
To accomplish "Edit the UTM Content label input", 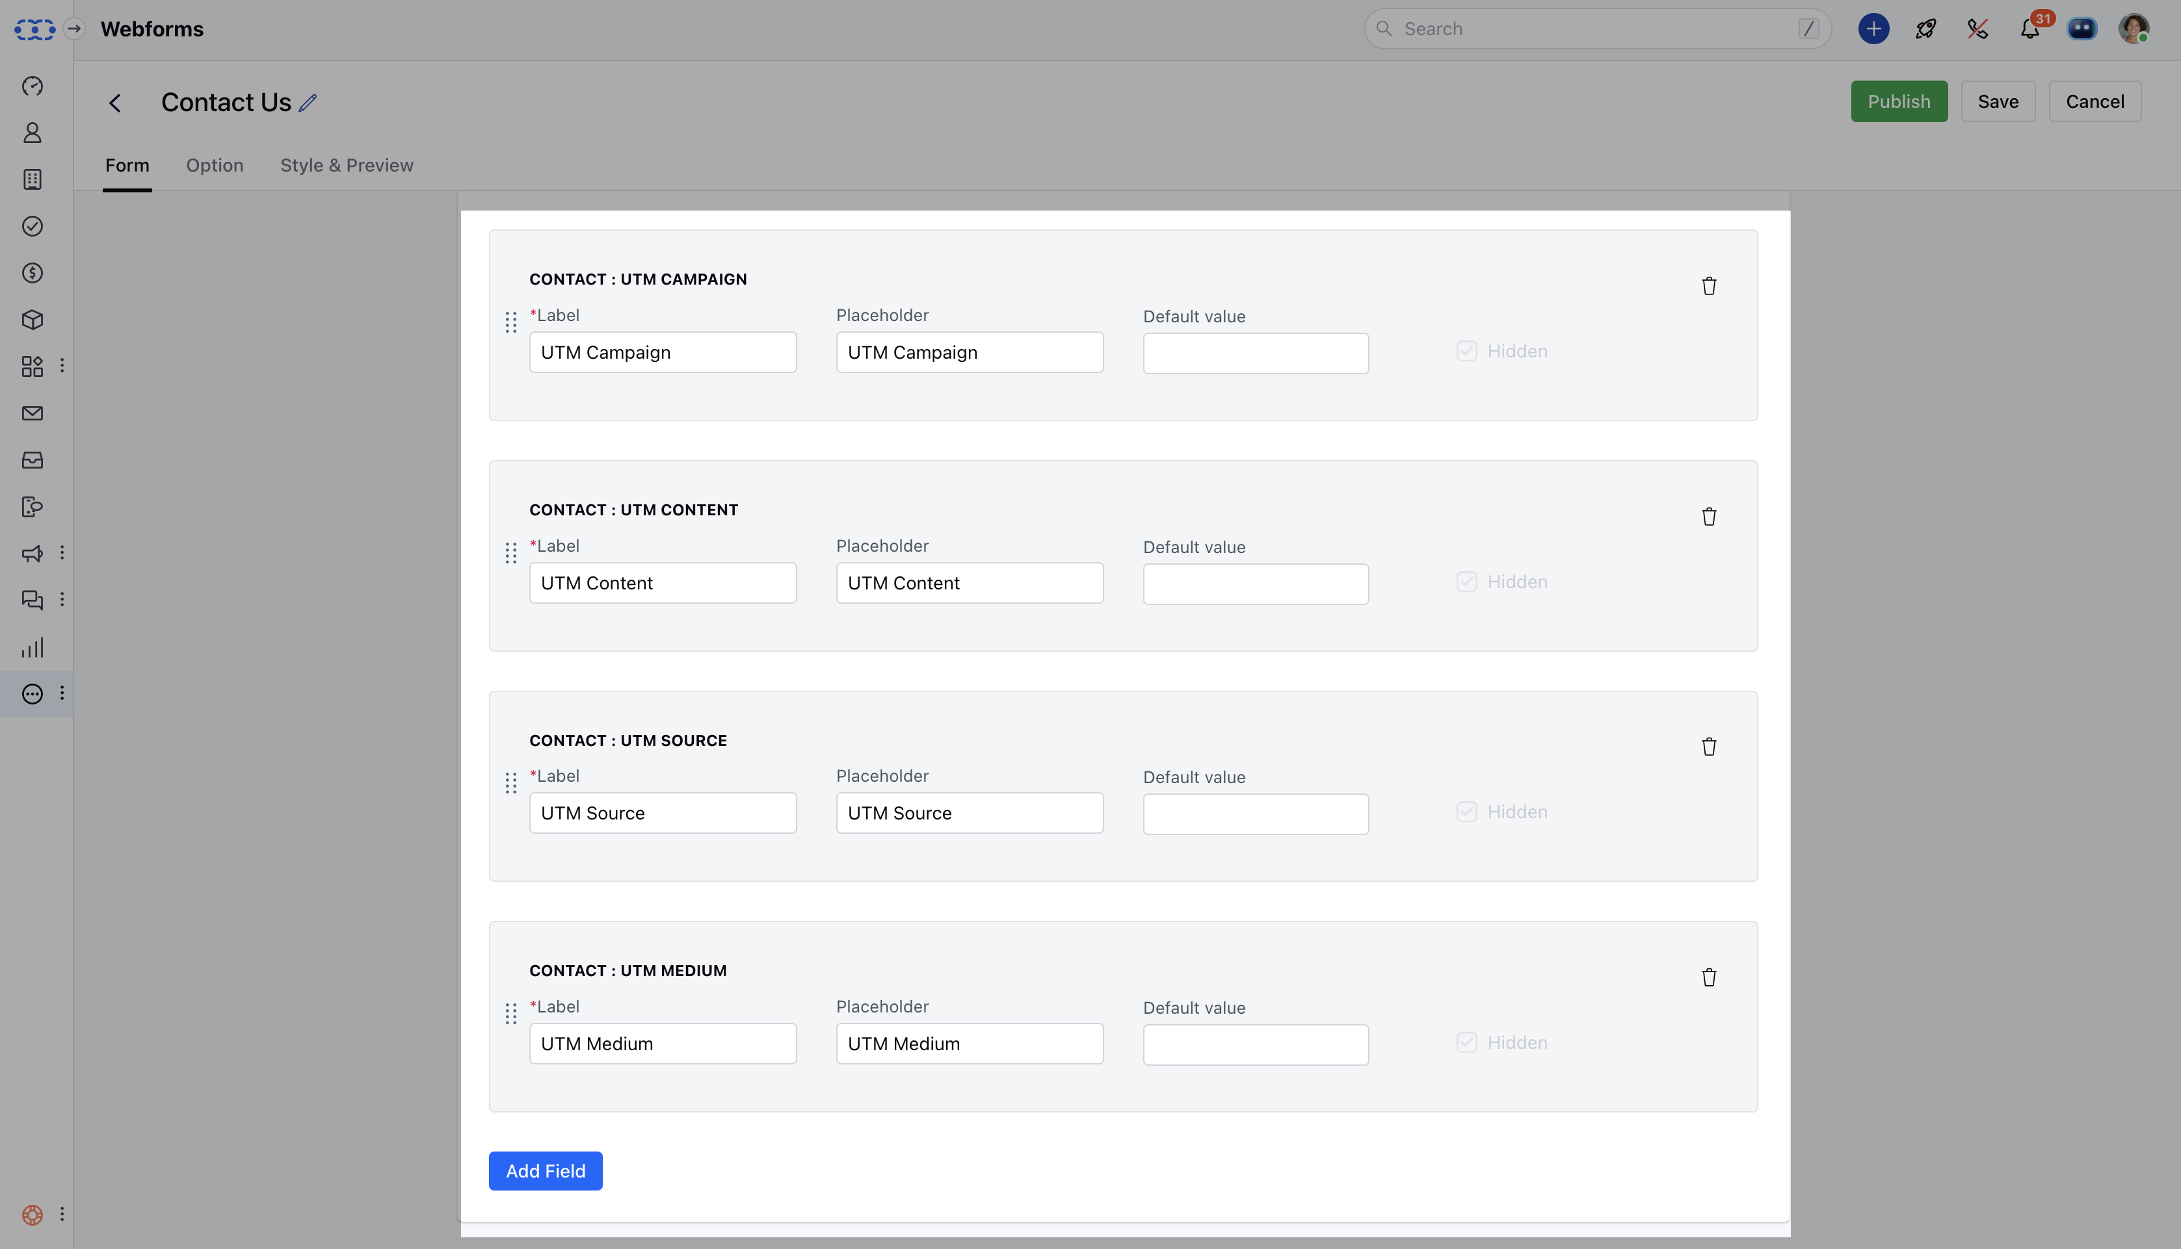I will (x=663, y=584).
